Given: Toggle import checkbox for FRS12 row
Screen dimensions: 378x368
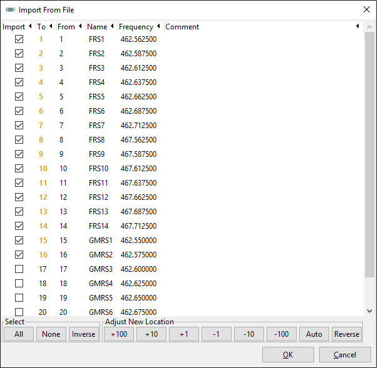Looking at the screenshot, I should (x=19, y=197).
